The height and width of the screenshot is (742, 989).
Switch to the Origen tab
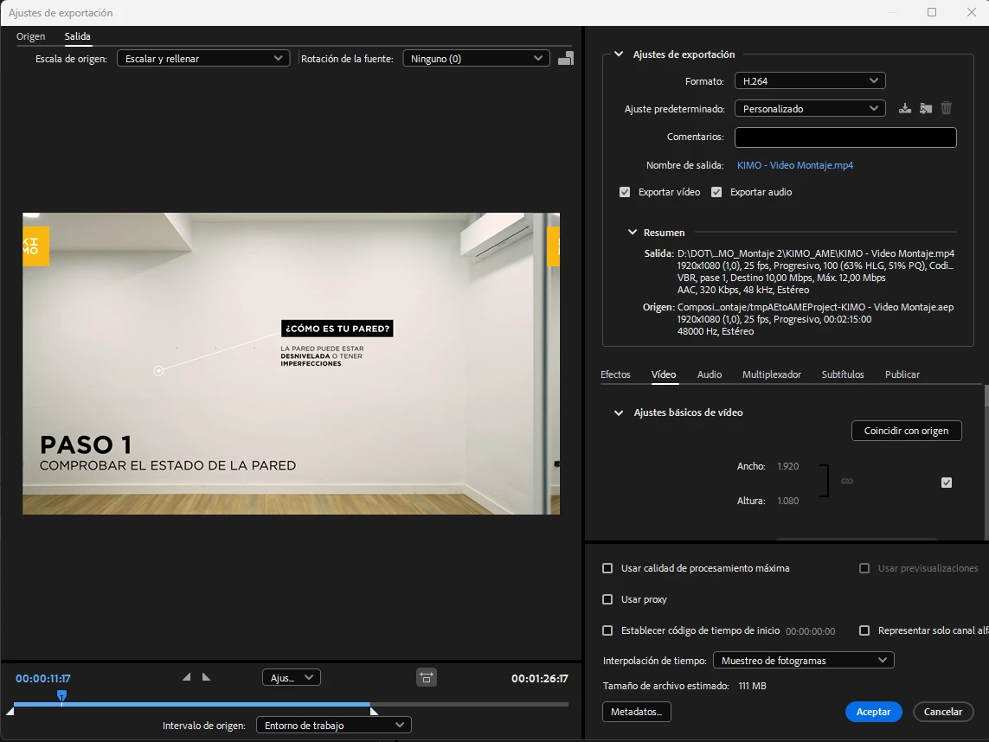point(31,36)
